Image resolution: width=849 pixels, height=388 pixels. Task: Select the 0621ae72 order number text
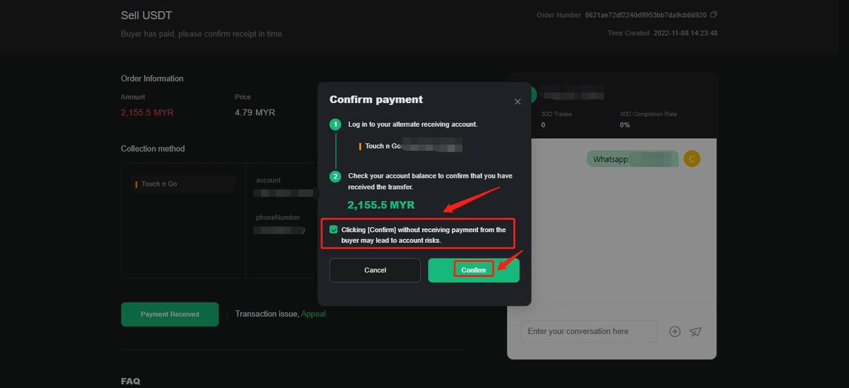(646, 15)
